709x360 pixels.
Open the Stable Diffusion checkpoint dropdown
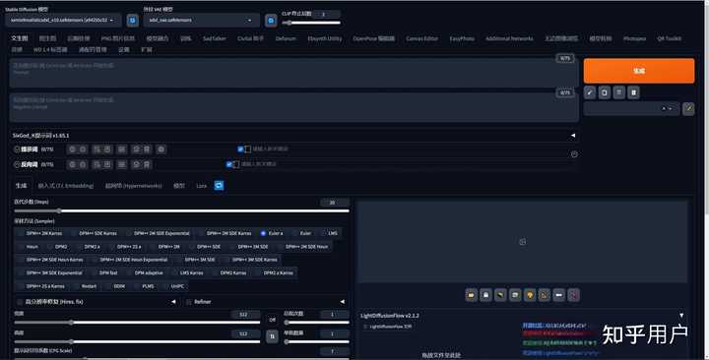pos(63,21)
